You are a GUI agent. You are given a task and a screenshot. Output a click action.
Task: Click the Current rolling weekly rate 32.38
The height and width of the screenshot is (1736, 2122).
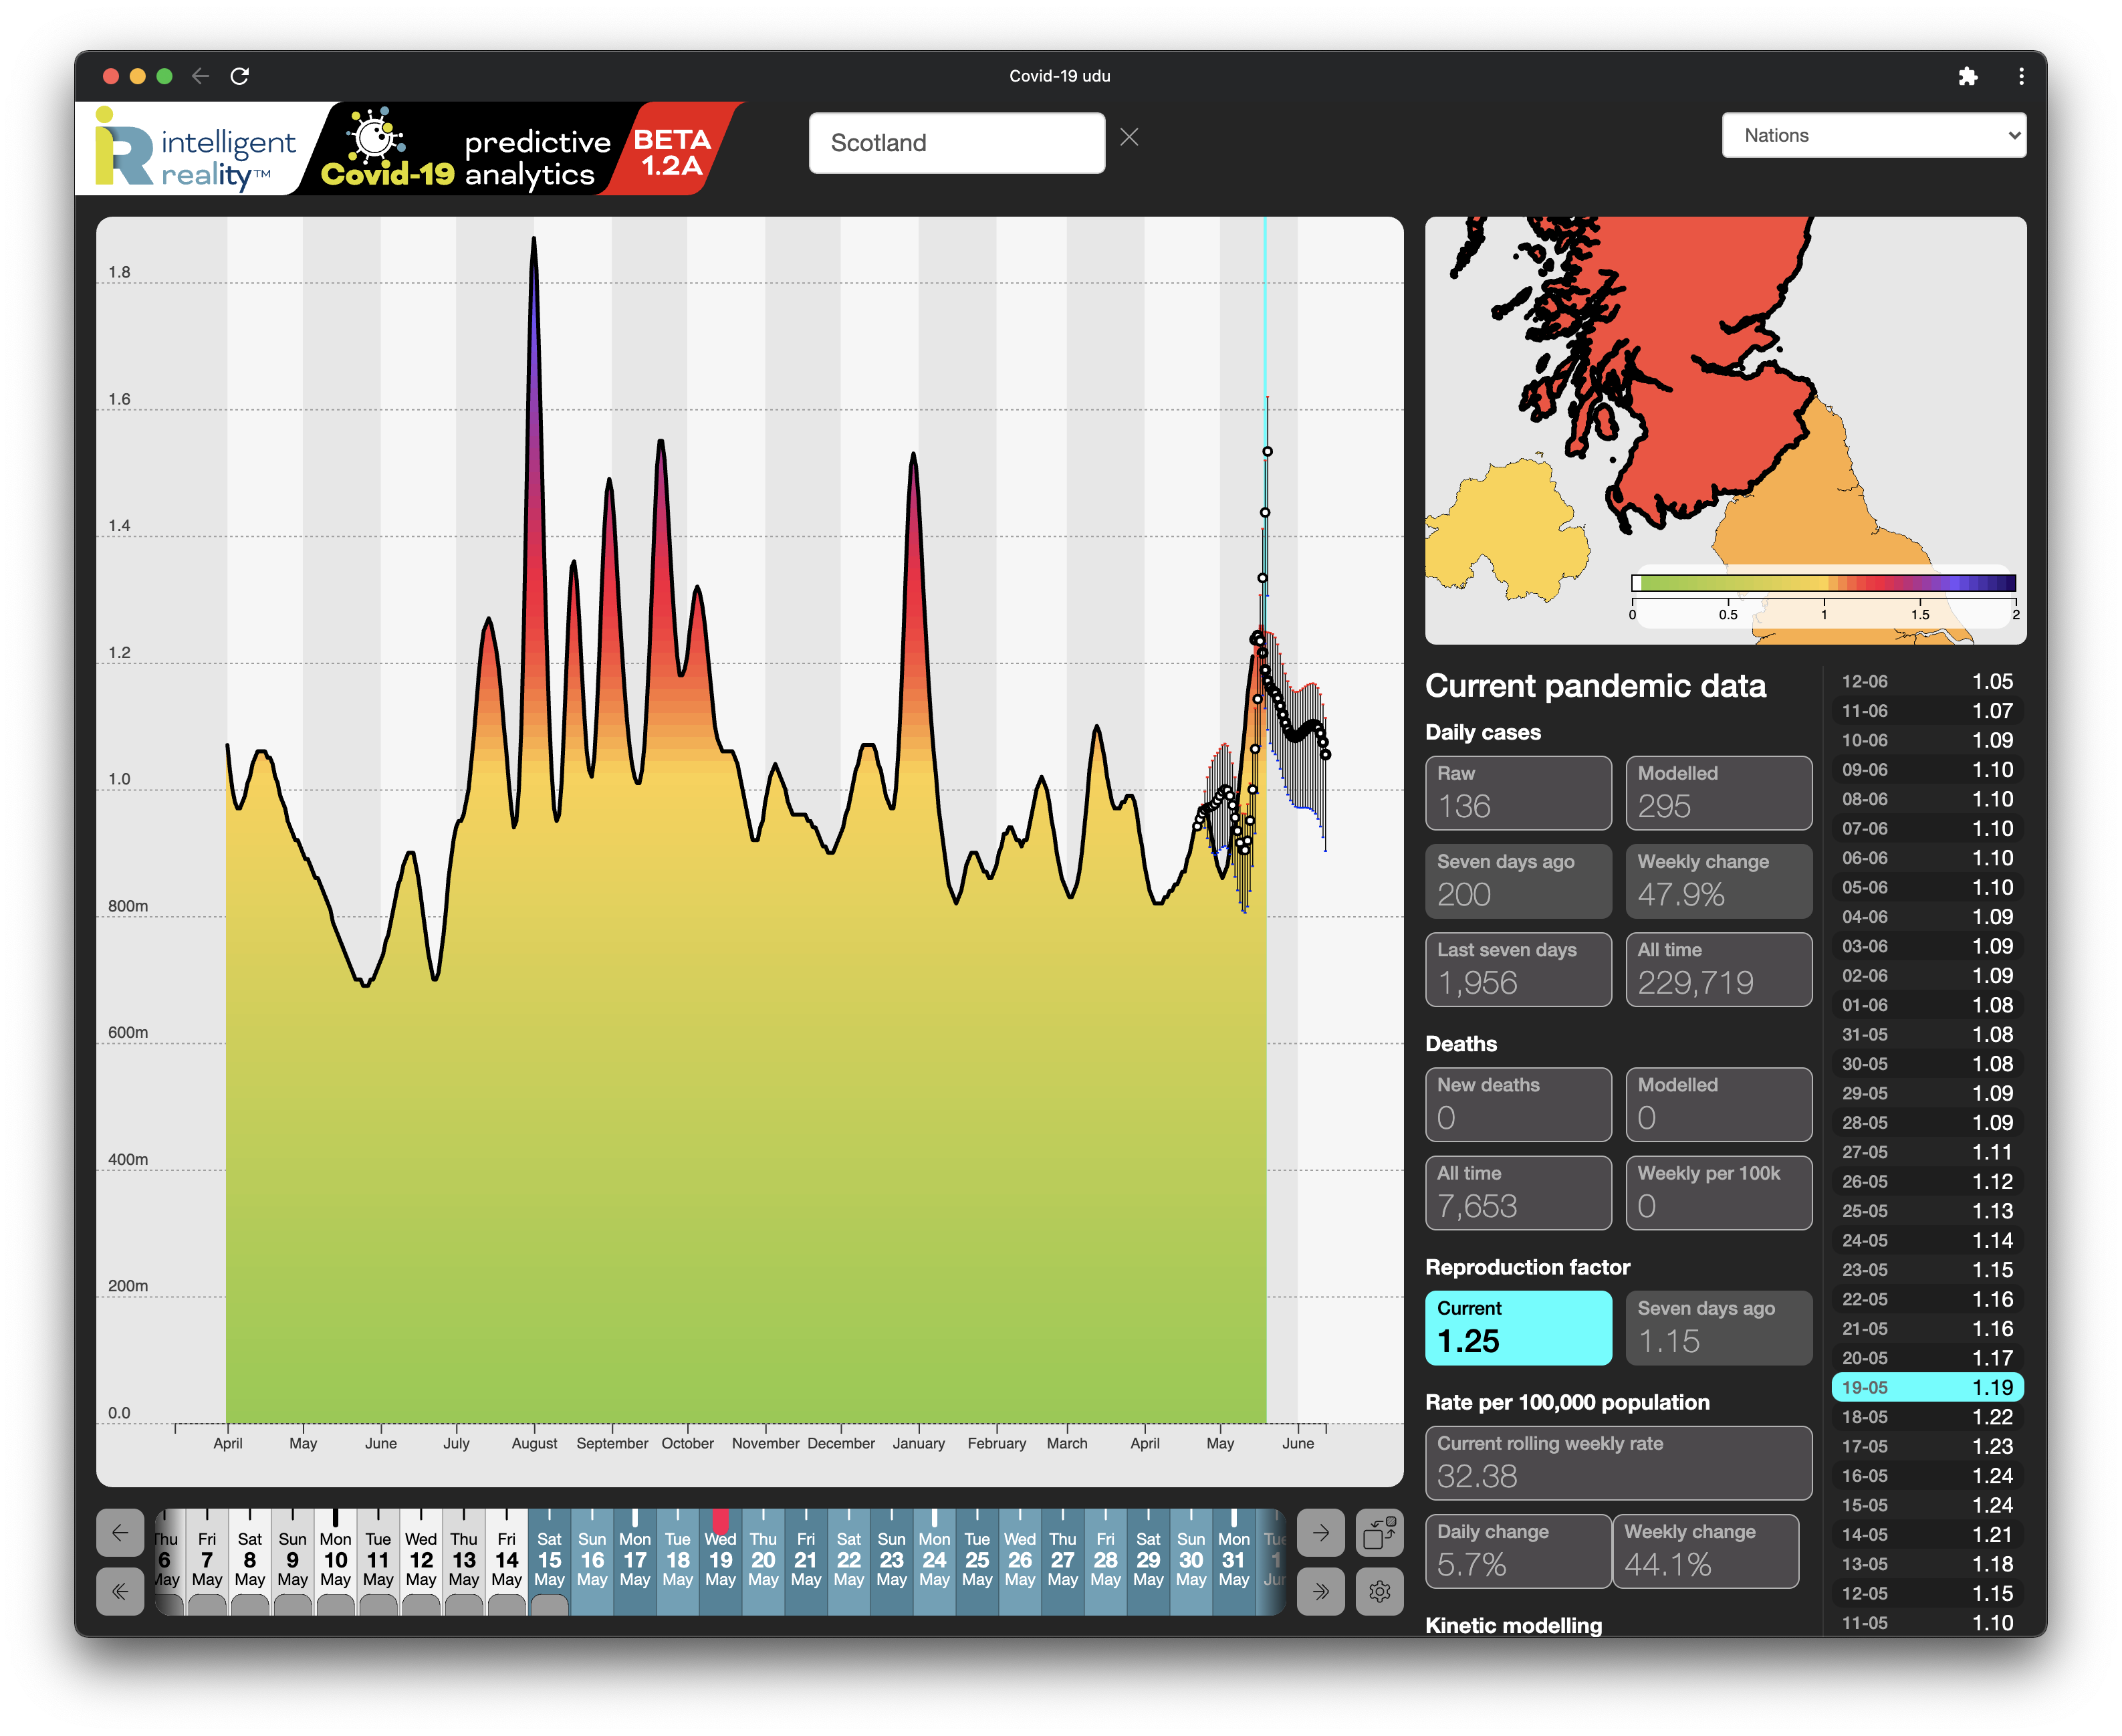(x=1618, y=1462)
